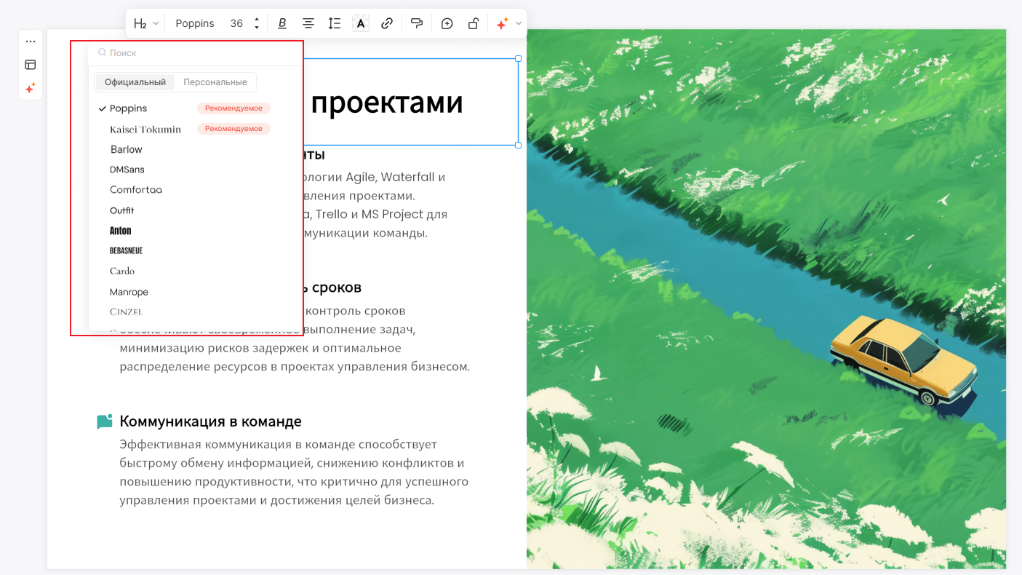Choose the Comfortaa font

[136, 189]
